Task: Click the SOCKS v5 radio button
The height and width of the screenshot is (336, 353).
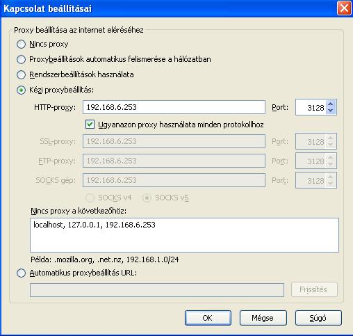Action: 147,198
